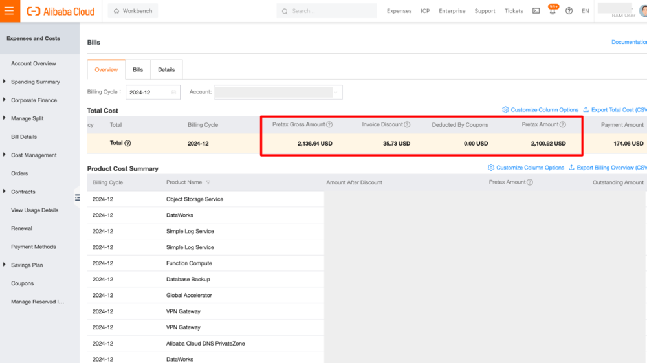Open the Billing Cycle calendar icon
Screen dimensions: 647x363
pyautogui.click(x=173, y=93)
